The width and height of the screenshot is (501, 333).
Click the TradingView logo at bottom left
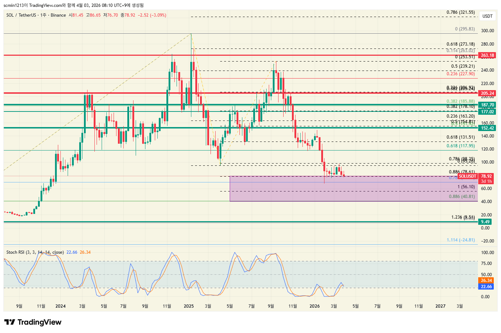[x=33, y=322]
